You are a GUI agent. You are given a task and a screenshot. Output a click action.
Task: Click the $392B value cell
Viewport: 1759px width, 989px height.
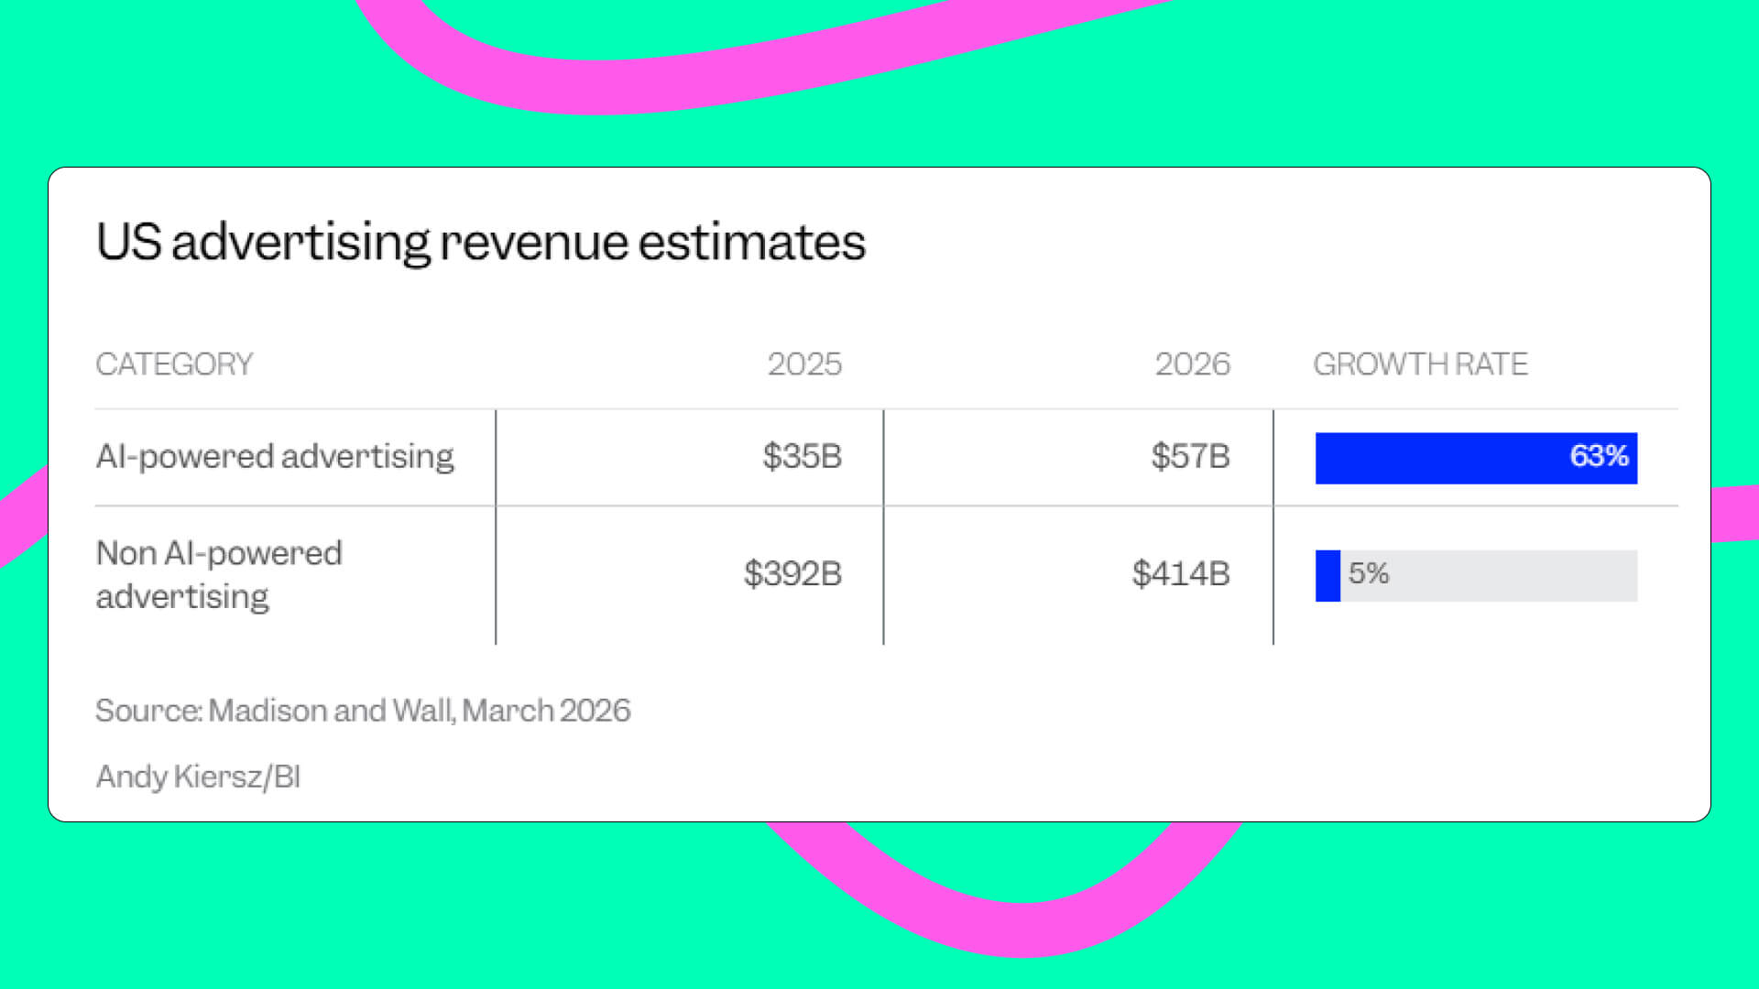click(x=792, y=574)
